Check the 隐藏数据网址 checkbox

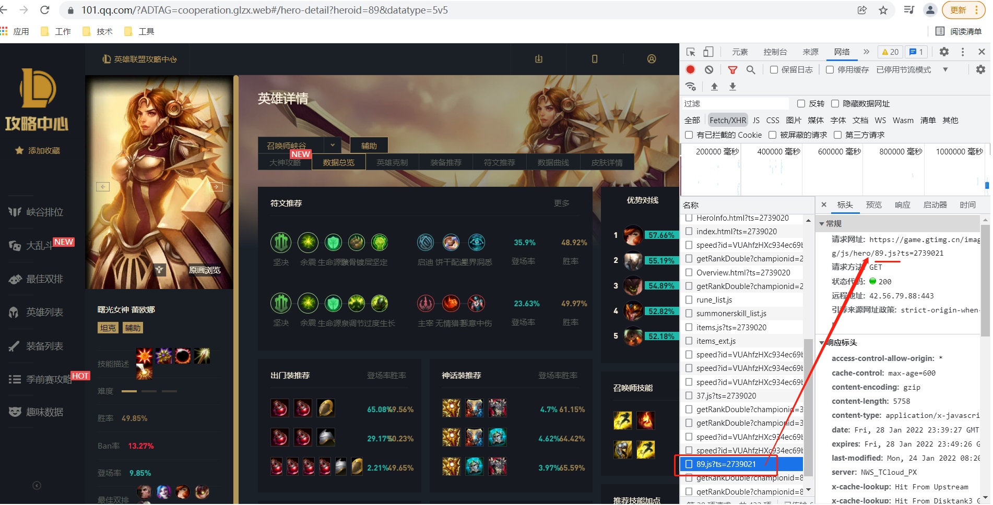835,103
